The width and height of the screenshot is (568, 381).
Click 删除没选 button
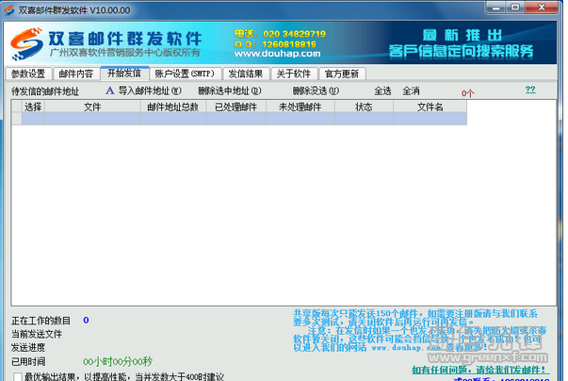(x=316, y=91)
